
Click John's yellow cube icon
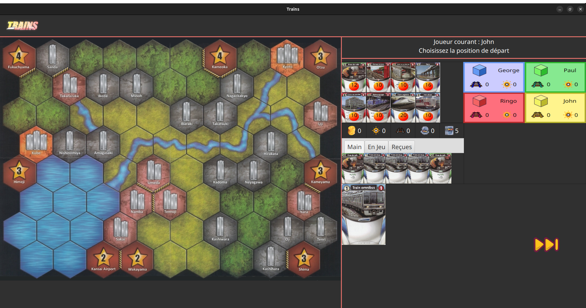point(541,101)
